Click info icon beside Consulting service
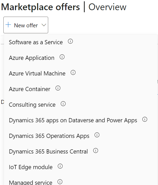The image size is (158, 185). 63,104
